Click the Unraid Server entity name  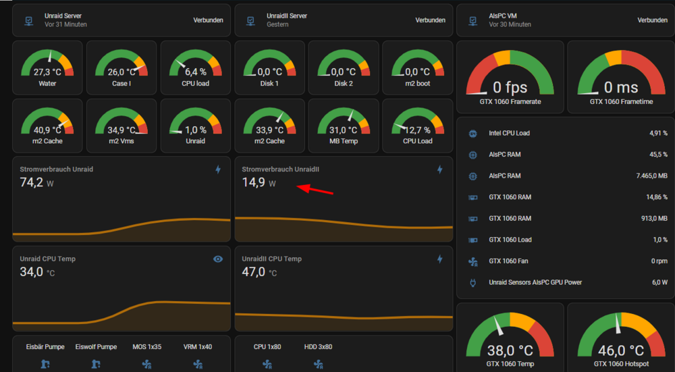pos(63,16)
